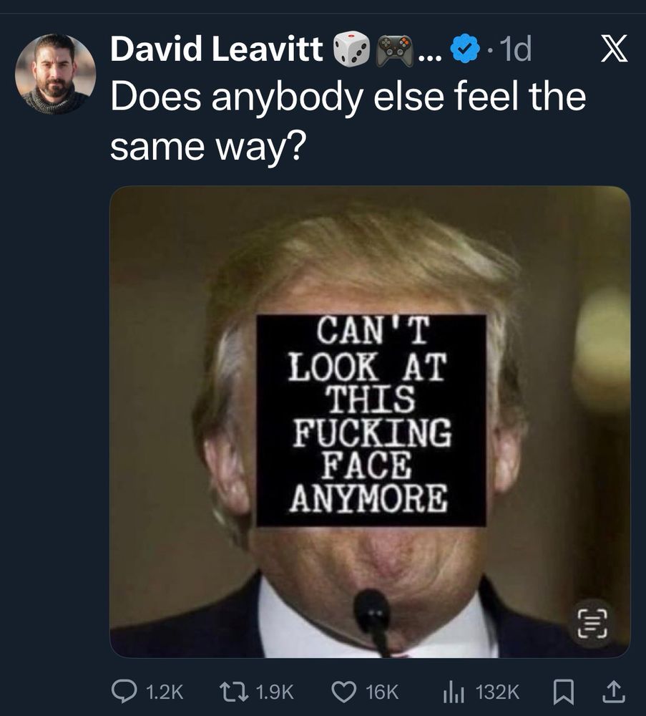Click the dice emoji beside the name
Image resolution: width=646 pixels, height=716 pixels.
(x=351, y=48)
